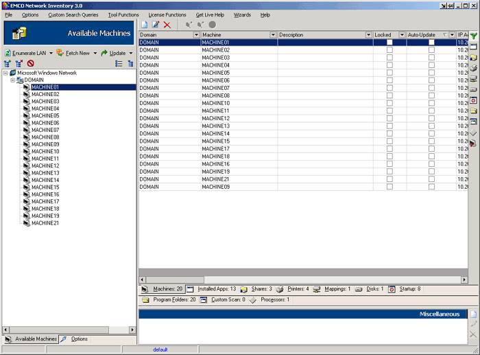Viewport: 480px width, 355px height.
Task: Click the Available Machines banner icon
Action: click(x=19, y=33)
